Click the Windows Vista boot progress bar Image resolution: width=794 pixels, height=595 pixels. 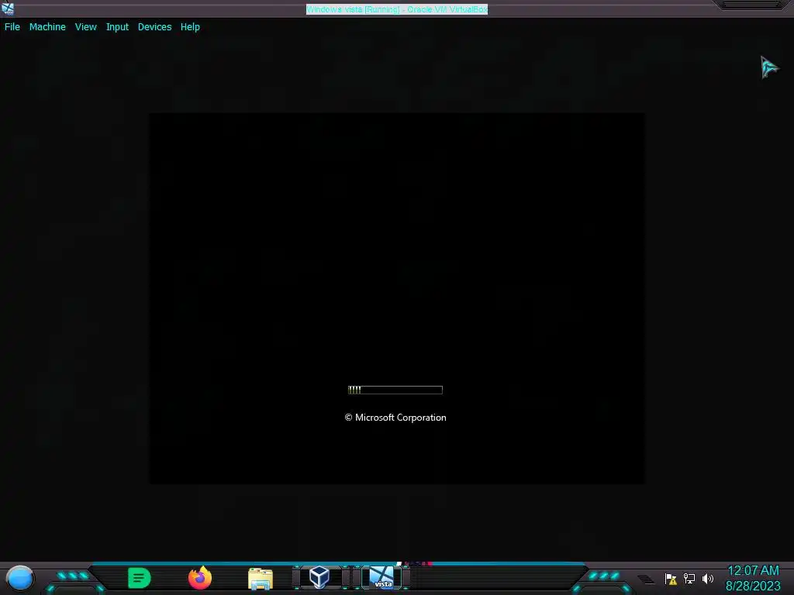coord(395,390)
